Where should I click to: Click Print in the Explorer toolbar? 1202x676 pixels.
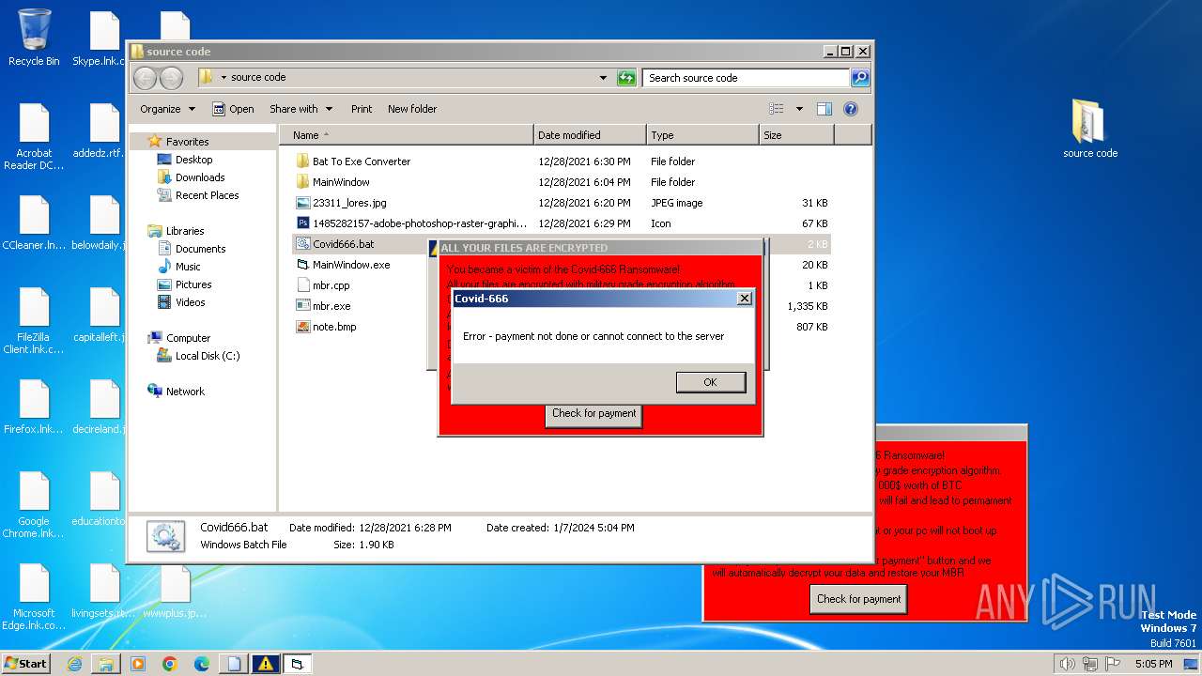(x=362, y=109)
